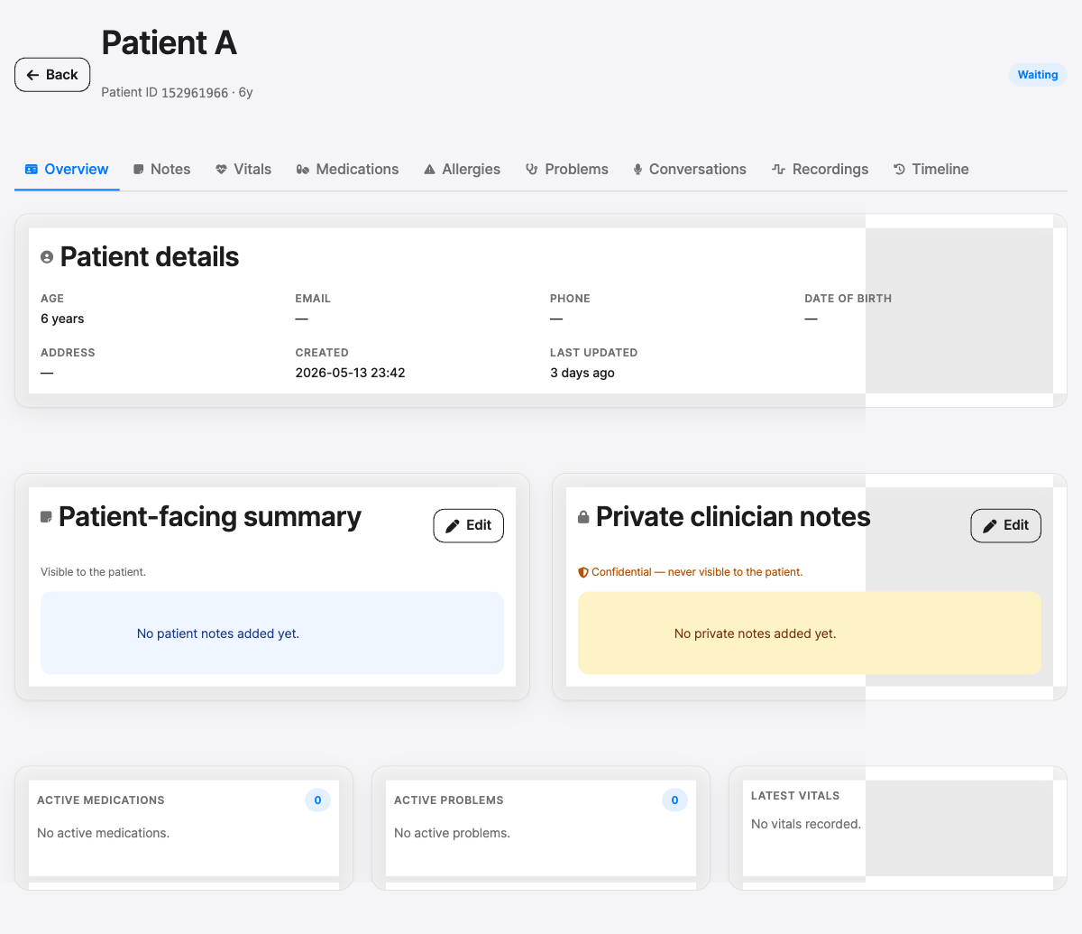Click the Patient-facing summary note icon
This screenshot has height=934, width=1082.
point(47,517)
